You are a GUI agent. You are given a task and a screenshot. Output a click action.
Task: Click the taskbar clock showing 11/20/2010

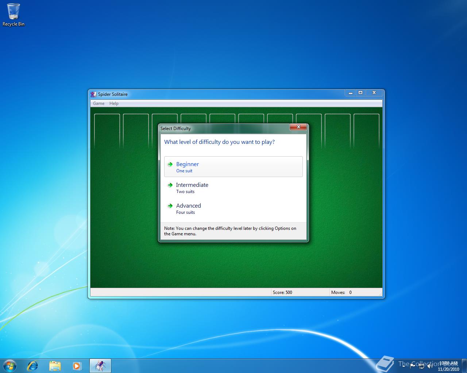(448, 366)
